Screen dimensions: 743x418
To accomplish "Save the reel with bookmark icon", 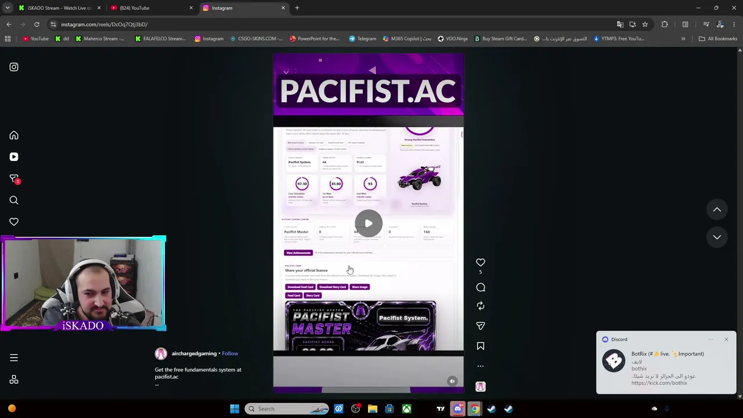I will (481, 346).
